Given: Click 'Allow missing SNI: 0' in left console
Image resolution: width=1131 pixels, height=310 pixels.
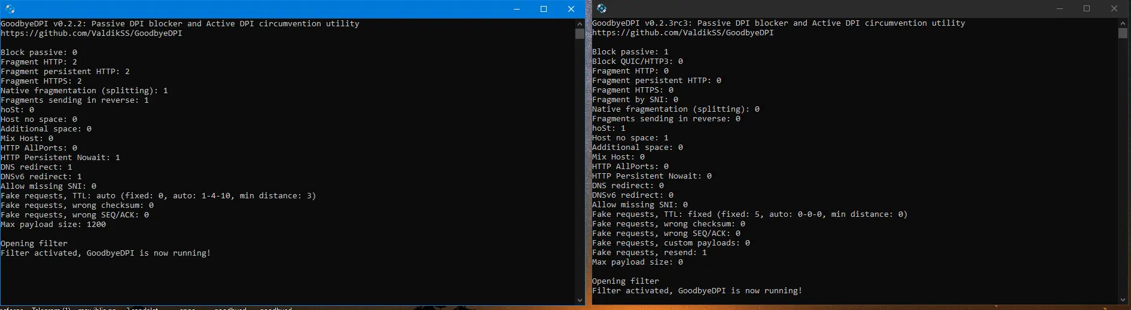Looking at the screenshot, I should point(48,186).
